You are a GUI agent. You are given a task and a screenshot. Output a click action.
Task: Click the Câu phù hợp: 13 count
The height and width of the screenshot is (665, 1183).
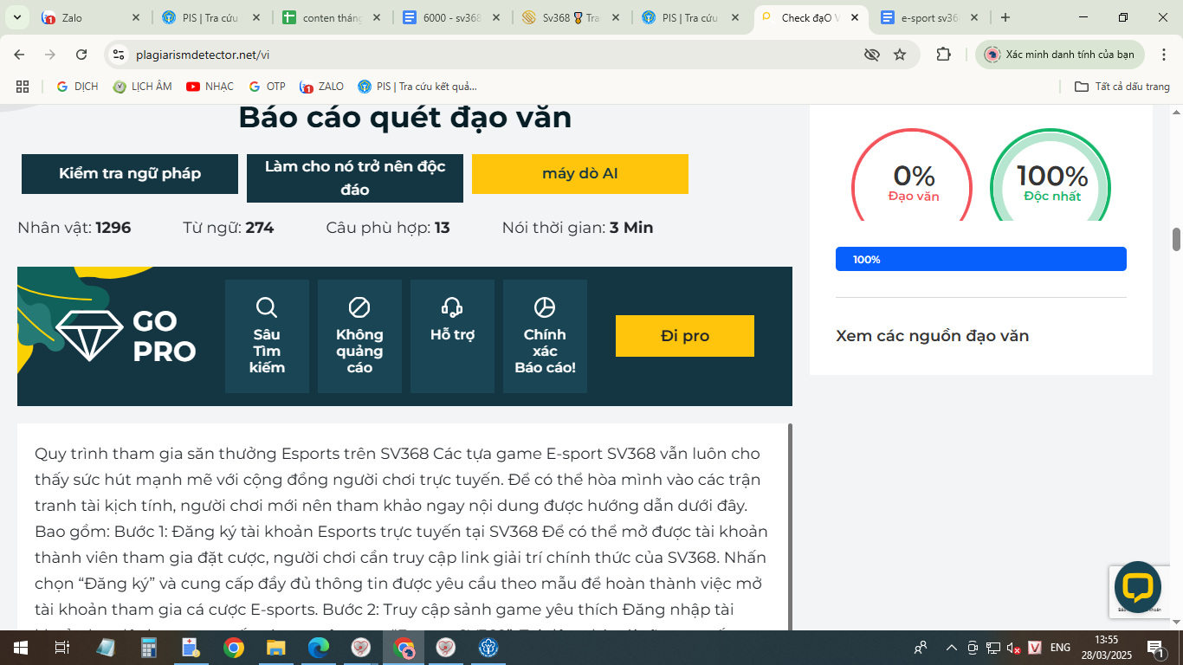(388, 228)
